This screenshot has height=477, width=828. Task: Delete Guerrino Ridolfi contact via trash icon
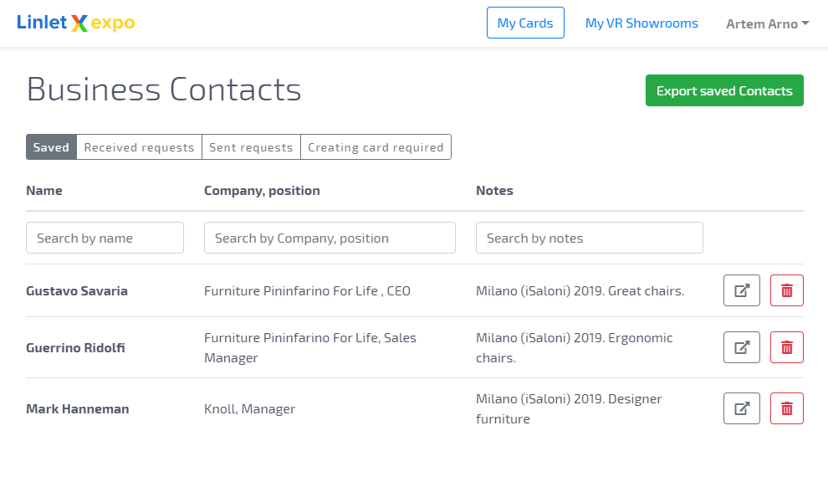(787, 347)
